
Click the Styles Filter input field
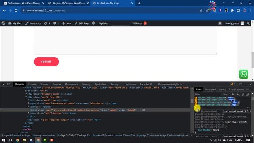(208, 94)
